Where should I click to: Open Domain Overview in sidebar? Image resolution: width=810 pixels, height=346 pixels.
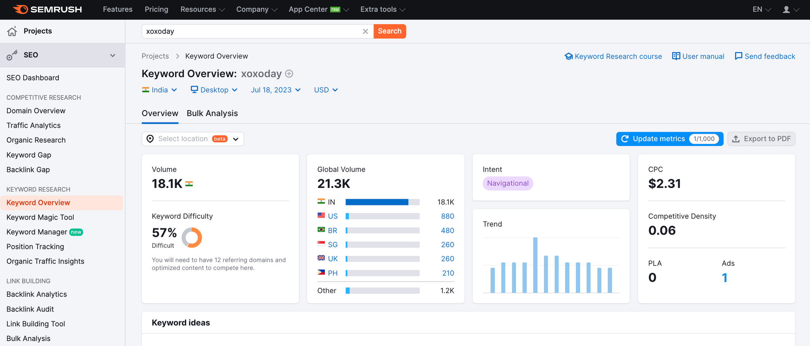point(36,111)
